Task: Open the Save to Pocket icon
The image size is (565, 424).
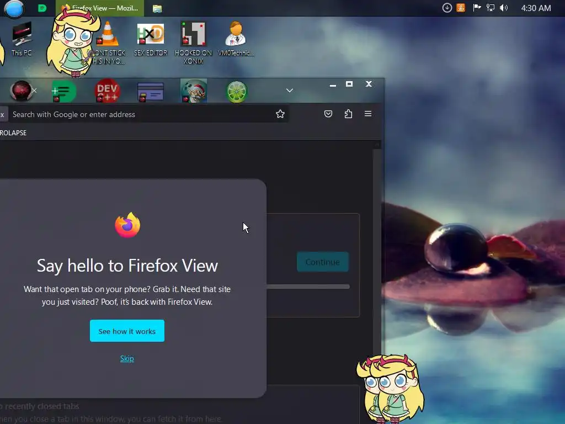Action: pos(328,114)
